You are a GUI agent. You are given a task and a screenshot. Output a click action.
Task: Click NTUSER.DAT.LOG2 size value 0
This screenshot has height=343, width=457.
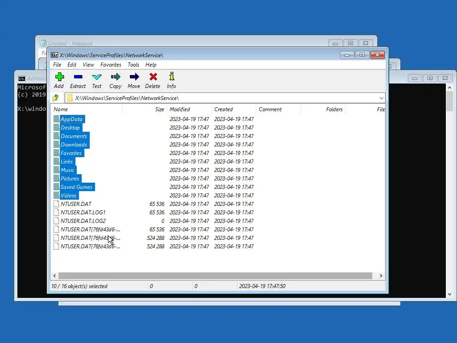click(162, 221)
